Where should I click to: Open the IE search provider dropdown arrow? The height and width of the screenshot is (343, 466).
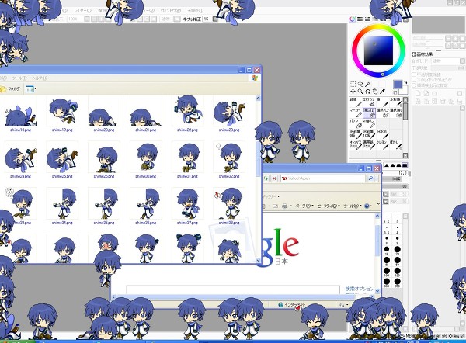[x=377, y=178]
